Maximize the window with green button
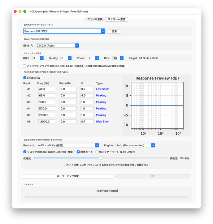This screenshot has height=224, width=213. click(x=25, y=12)
